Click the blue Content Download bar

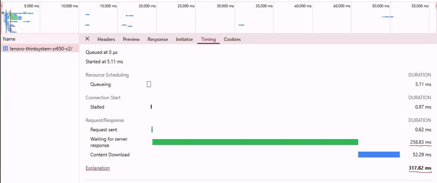[x=379, y=154]
